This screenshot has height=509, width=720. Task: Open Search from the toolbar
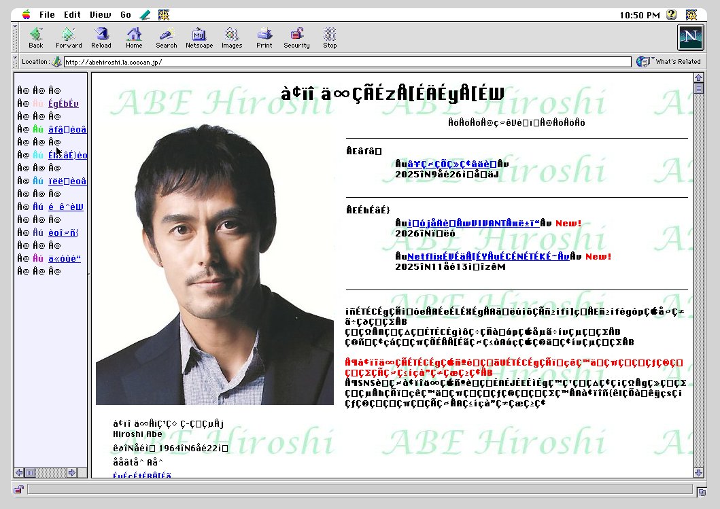click(x=166, y=37)
